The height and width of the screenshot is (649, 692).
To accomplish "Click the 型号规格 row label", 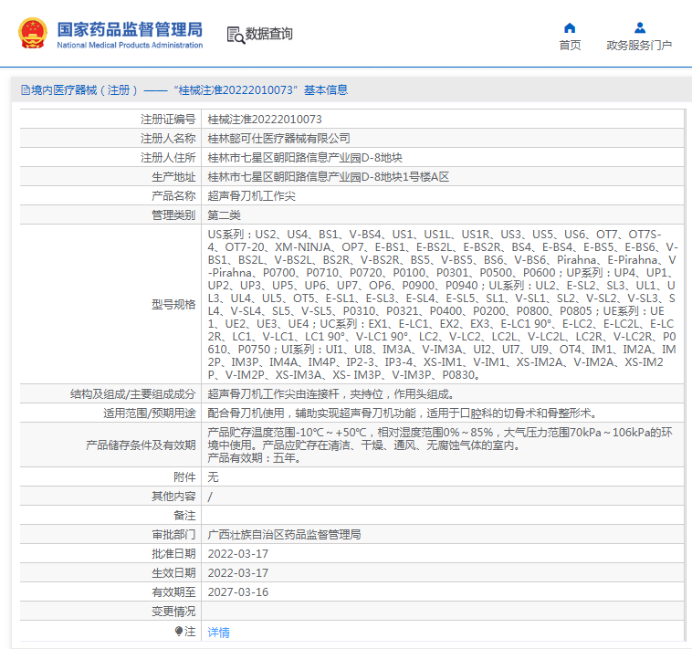I will (x=173, y=305).
